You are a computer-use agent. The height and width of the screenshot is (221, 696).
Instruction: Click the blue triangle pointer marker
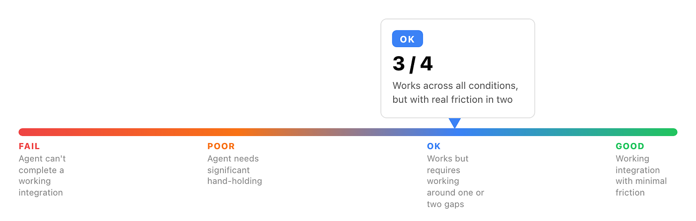[455, 123]
